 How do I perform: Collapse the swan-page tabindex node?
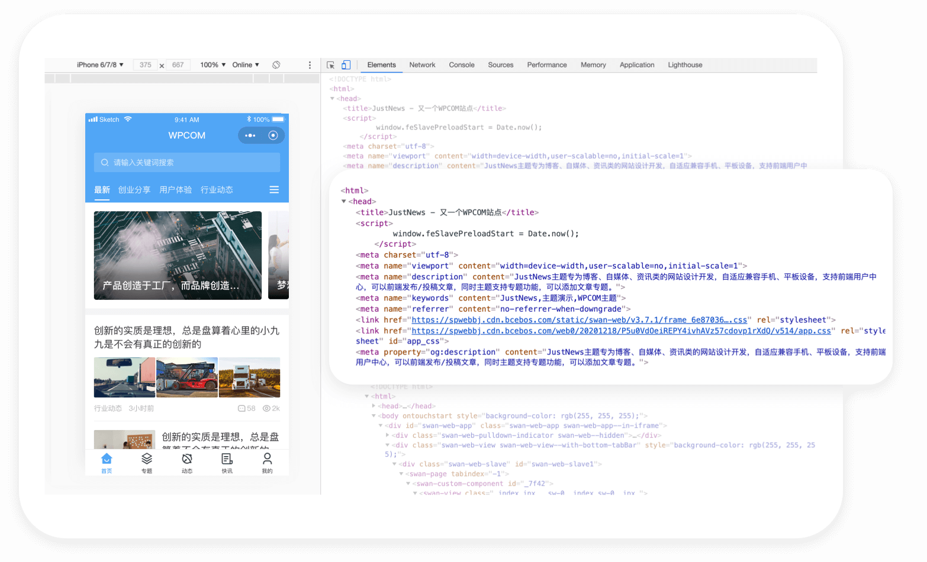point(401,474)
